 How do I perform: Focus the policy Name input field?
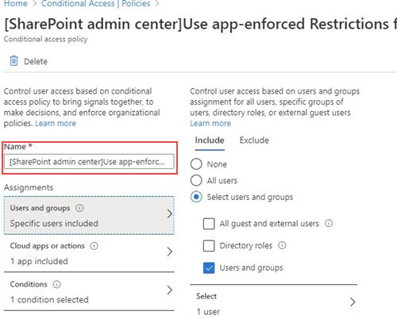pos(89,162)
